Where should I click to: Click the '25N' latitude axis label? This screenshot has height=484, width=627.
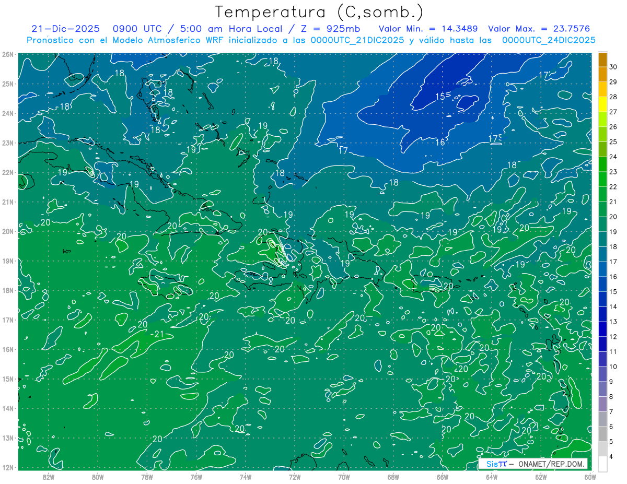coord(8,84)
